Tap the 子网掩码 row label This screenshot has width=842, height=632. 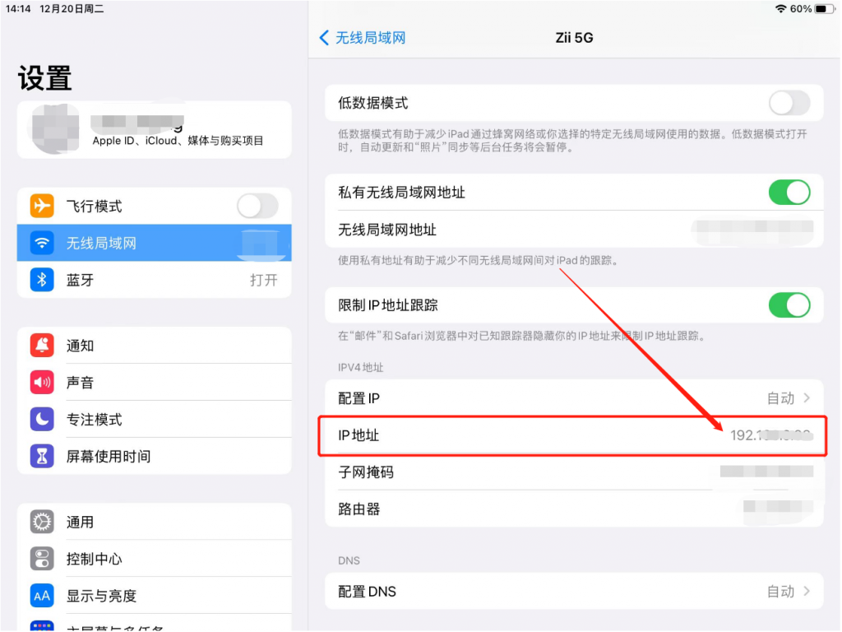click(366, 472)
